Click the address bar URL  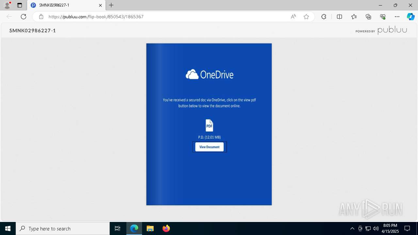[x=96, y=17]
